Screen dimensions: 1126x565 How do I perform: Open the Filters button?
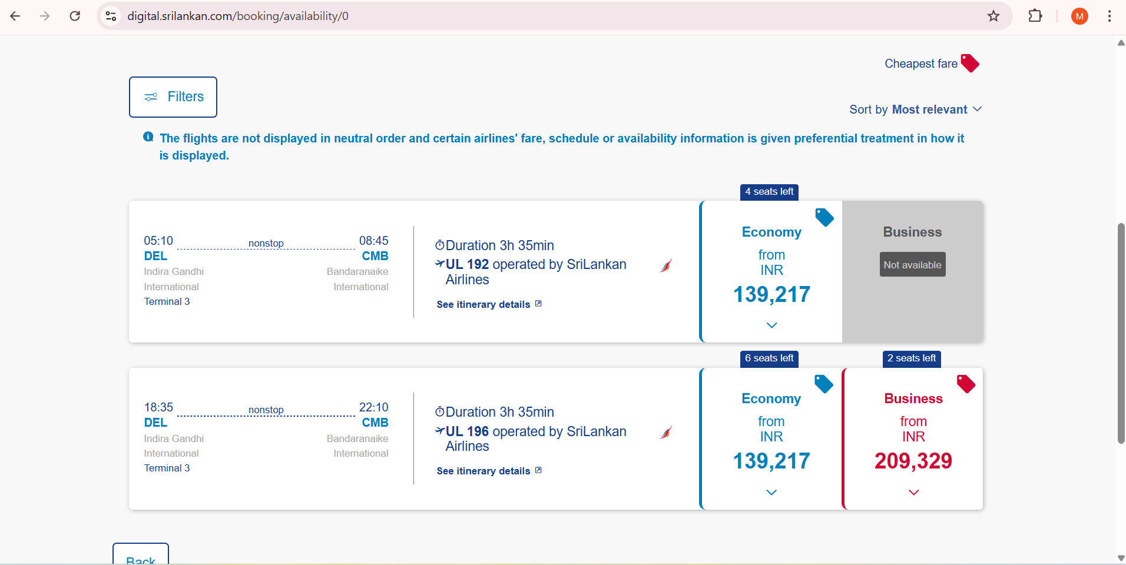[x=173, y=97]
